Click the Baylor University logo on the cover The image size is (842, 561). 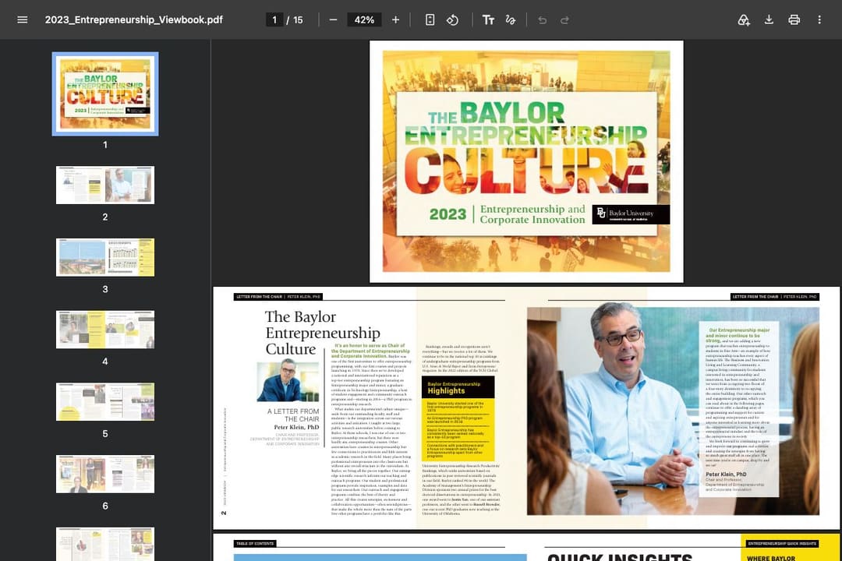pos(631,214)
